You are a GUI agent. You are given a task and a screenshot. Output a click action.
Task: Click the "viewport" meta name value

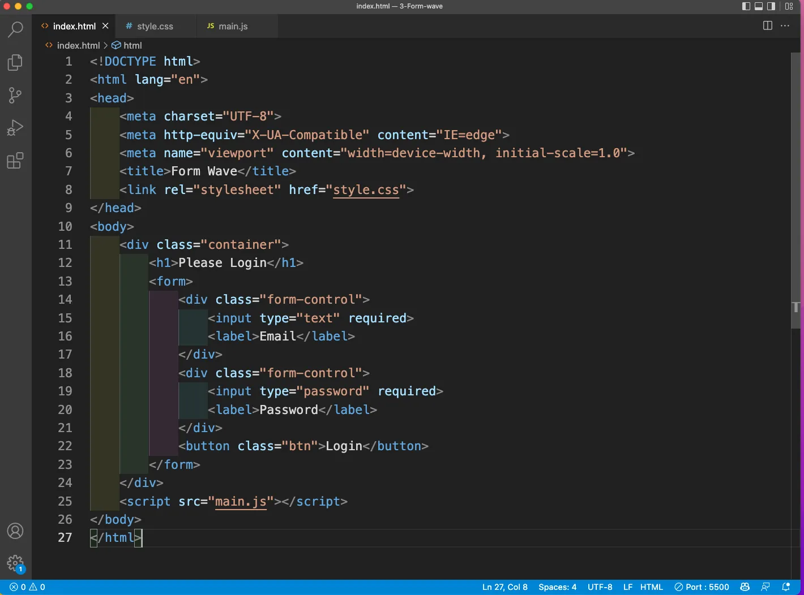coord(237,153)
